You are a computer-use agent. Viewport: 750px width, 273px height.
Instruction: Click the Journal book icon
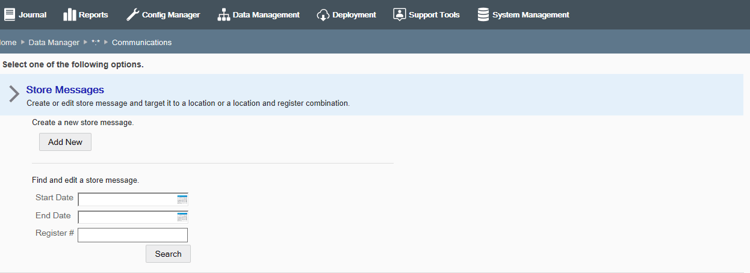coord(9,14)
